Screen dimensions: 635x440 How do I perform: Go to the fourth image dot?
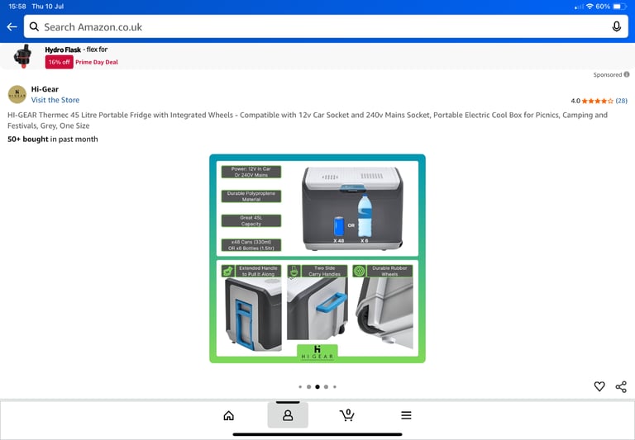pos(326,386)
